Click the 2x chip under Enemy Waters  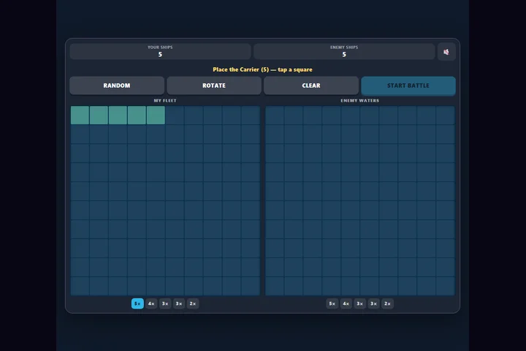click(387, 303)
